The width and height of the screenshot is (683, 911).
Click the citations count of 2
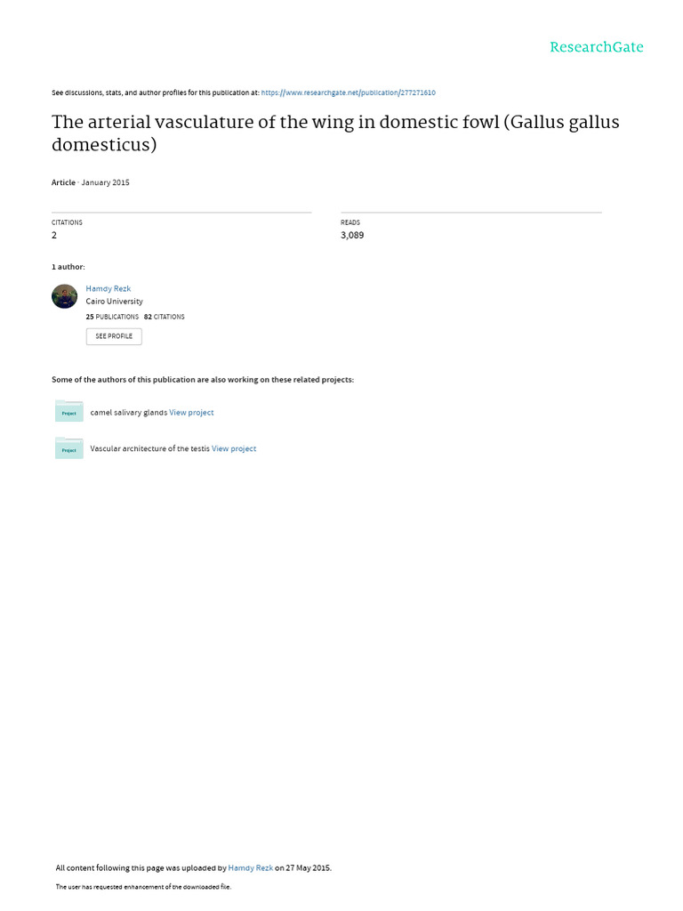click(x=54, y=236)
